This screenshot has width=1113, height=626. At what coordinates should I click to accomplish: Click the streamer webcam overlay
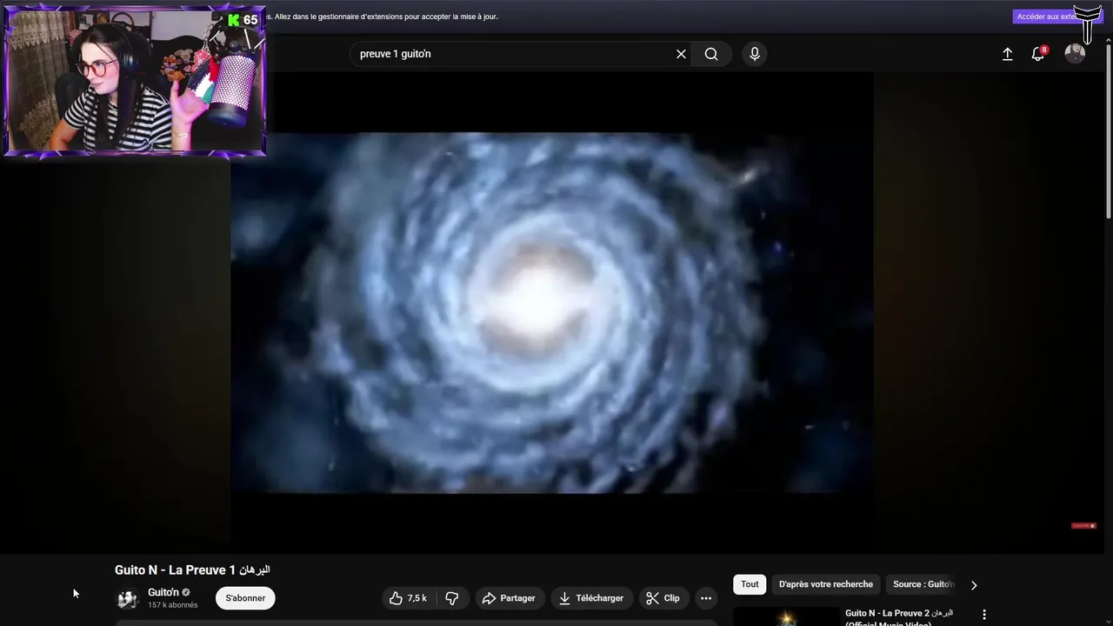point(135,82)
